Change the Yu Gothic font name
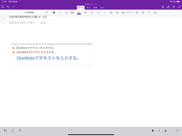The width and height of the screenshot is (182, 136). coord(33,12)
